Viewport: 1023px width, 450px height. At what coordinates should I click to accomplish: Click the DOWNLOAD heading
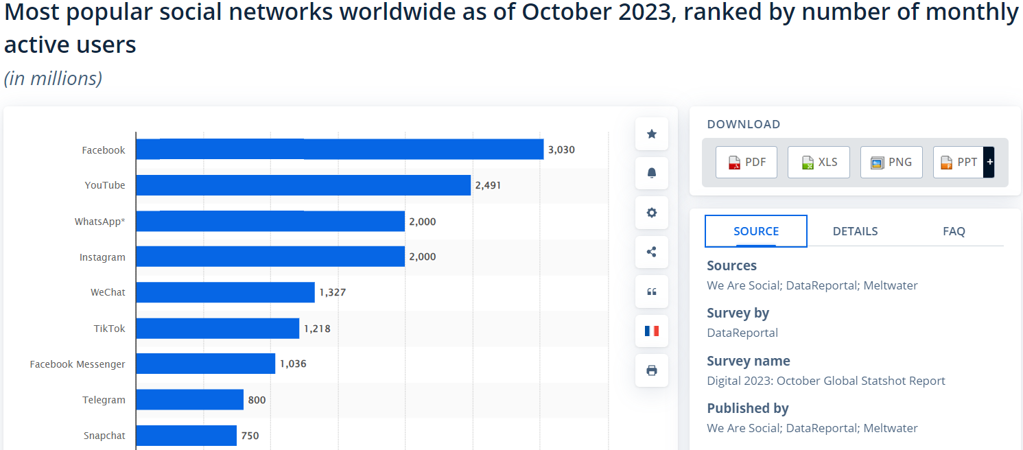pyautogui.click(x=744, y=124)
